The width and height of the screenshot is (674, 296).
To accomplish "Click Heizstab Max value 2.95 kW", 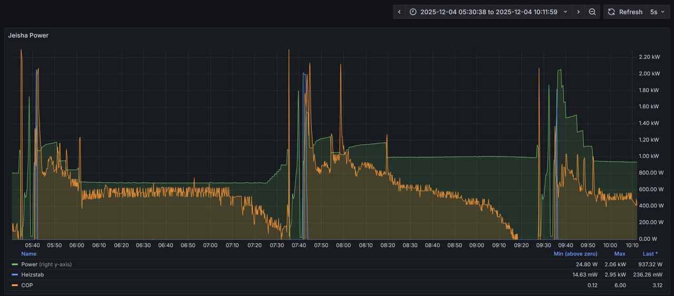I will tap(615, 275).
